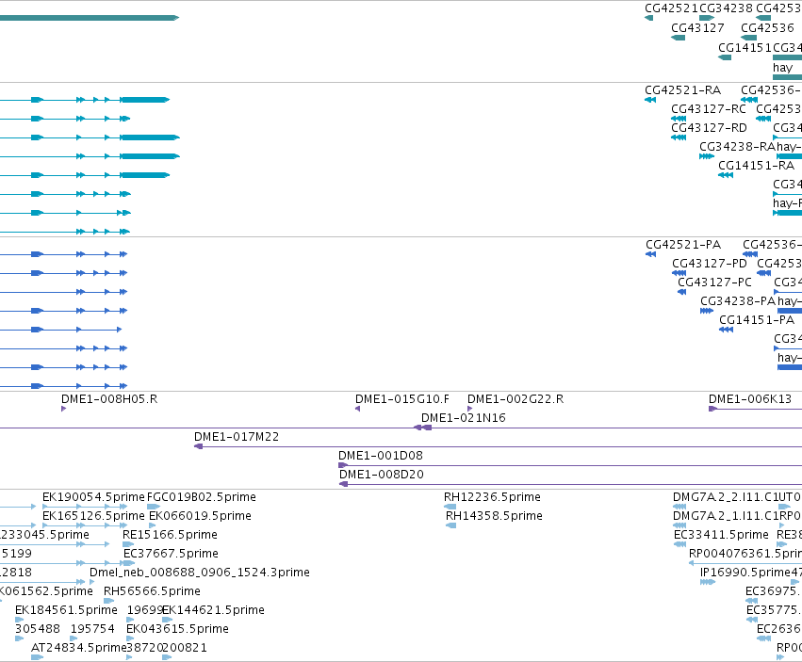The width and height of the screenshot is (802, 662).
Task: Select the FGC019B02.5prime EST label
Action: click(202, 497)
